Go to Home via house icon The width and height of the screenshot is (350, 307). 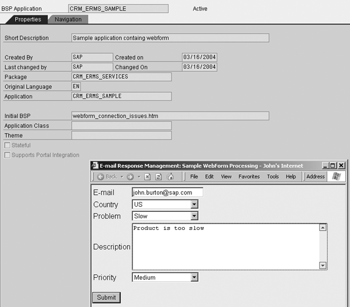pos(170,176)
